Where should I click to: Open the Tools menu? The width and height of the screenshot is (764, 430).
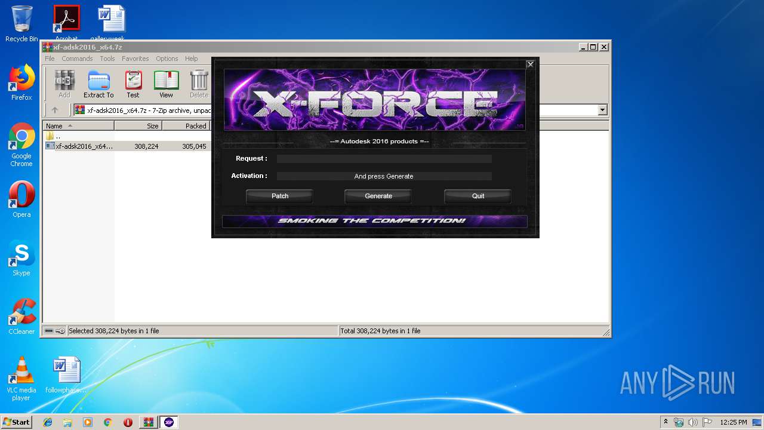(107, 59)
